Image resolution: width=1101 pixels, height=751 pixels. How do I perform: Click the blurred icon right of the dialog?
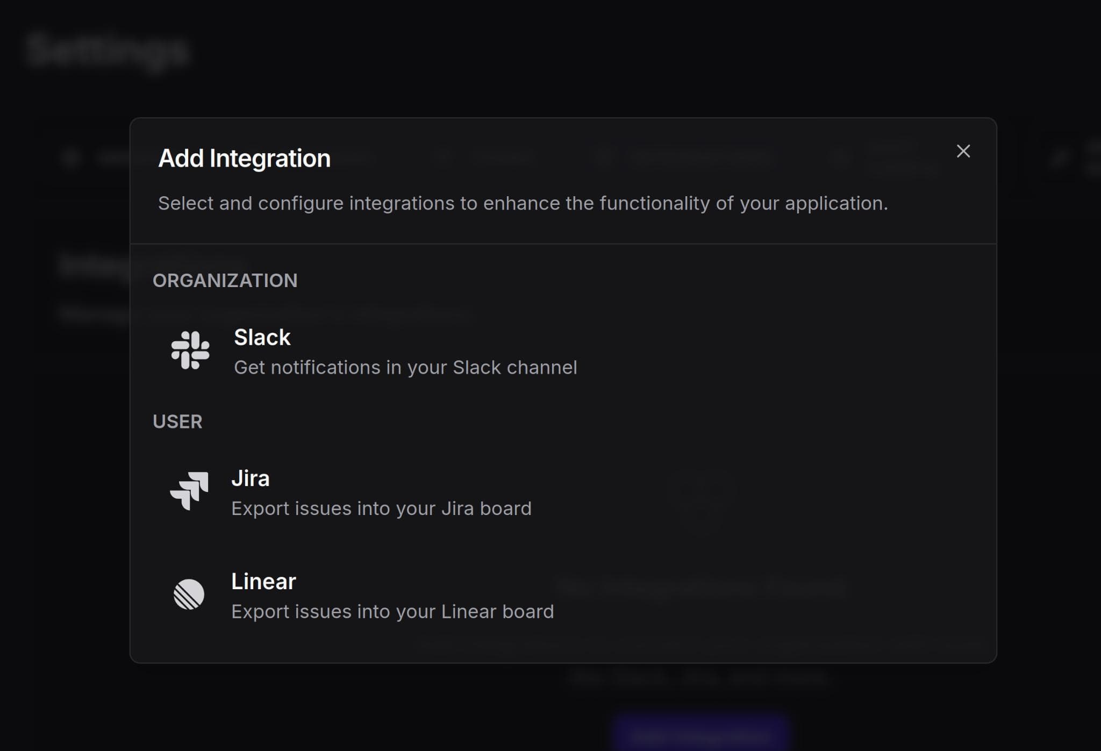(x=1060, y=159)
